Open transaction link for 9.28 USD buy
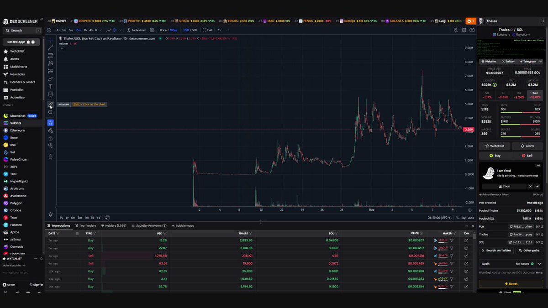The width and height of the screenshot is (548, 308). (466, 240)
